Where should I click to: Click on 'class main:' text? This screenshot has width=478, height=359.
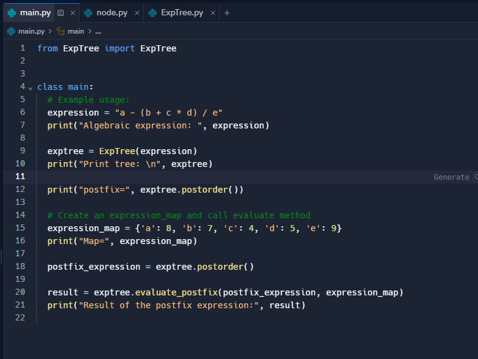tap(65, 87)
